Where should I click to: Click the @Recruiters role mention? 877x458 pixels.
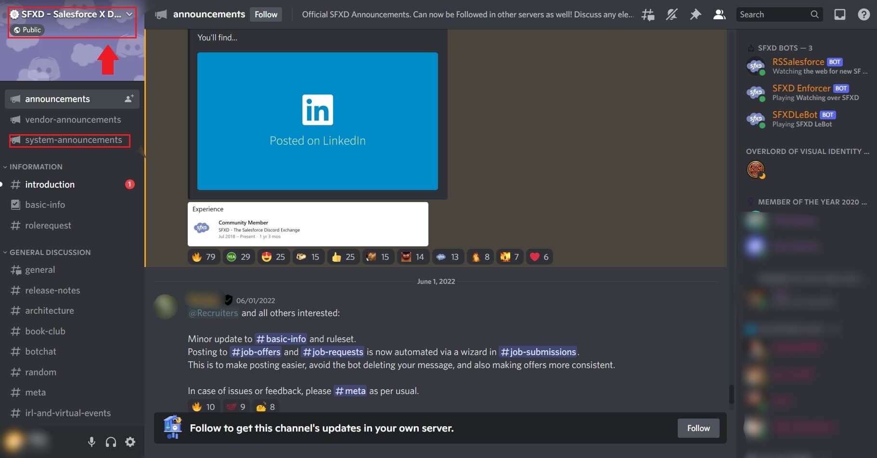pos(213,313)
